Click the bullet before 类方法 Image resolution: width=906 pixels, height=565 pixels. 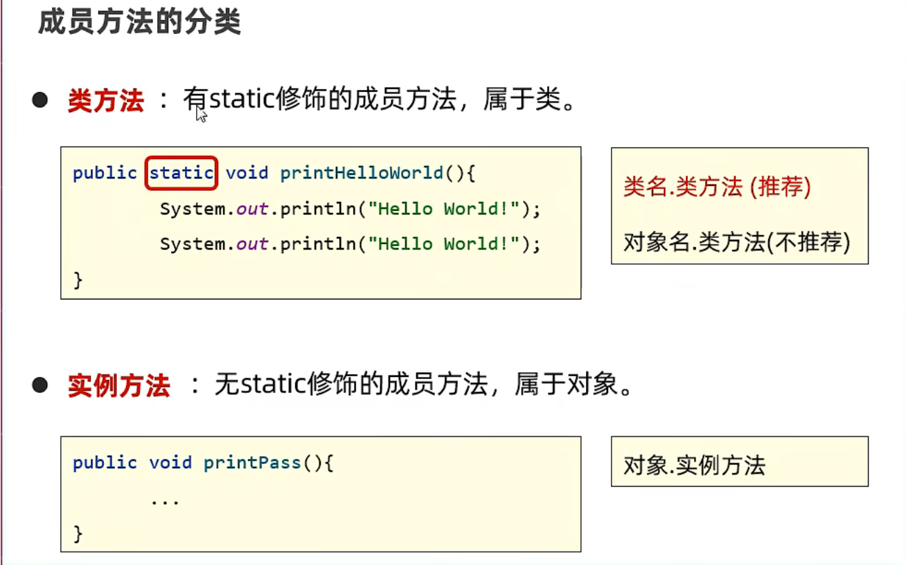[x=40, y=101]
